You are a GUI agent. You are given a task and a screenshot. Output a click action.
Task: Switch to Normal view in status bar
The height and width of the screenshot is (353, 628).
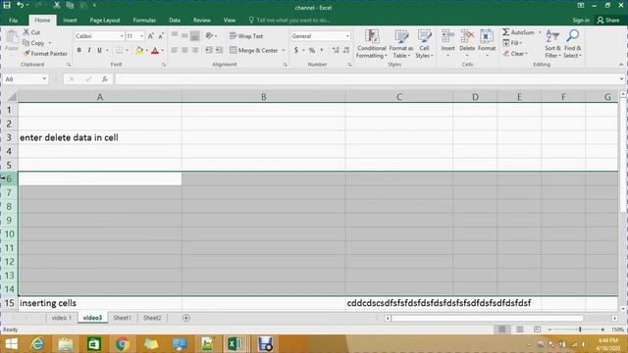(502, 329)
